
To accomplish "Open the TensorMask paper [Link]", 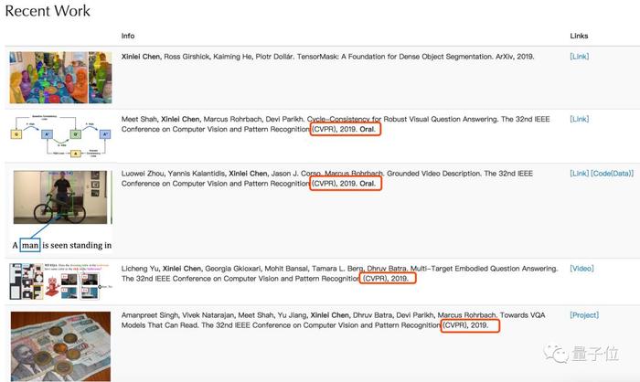I will 579,57.
